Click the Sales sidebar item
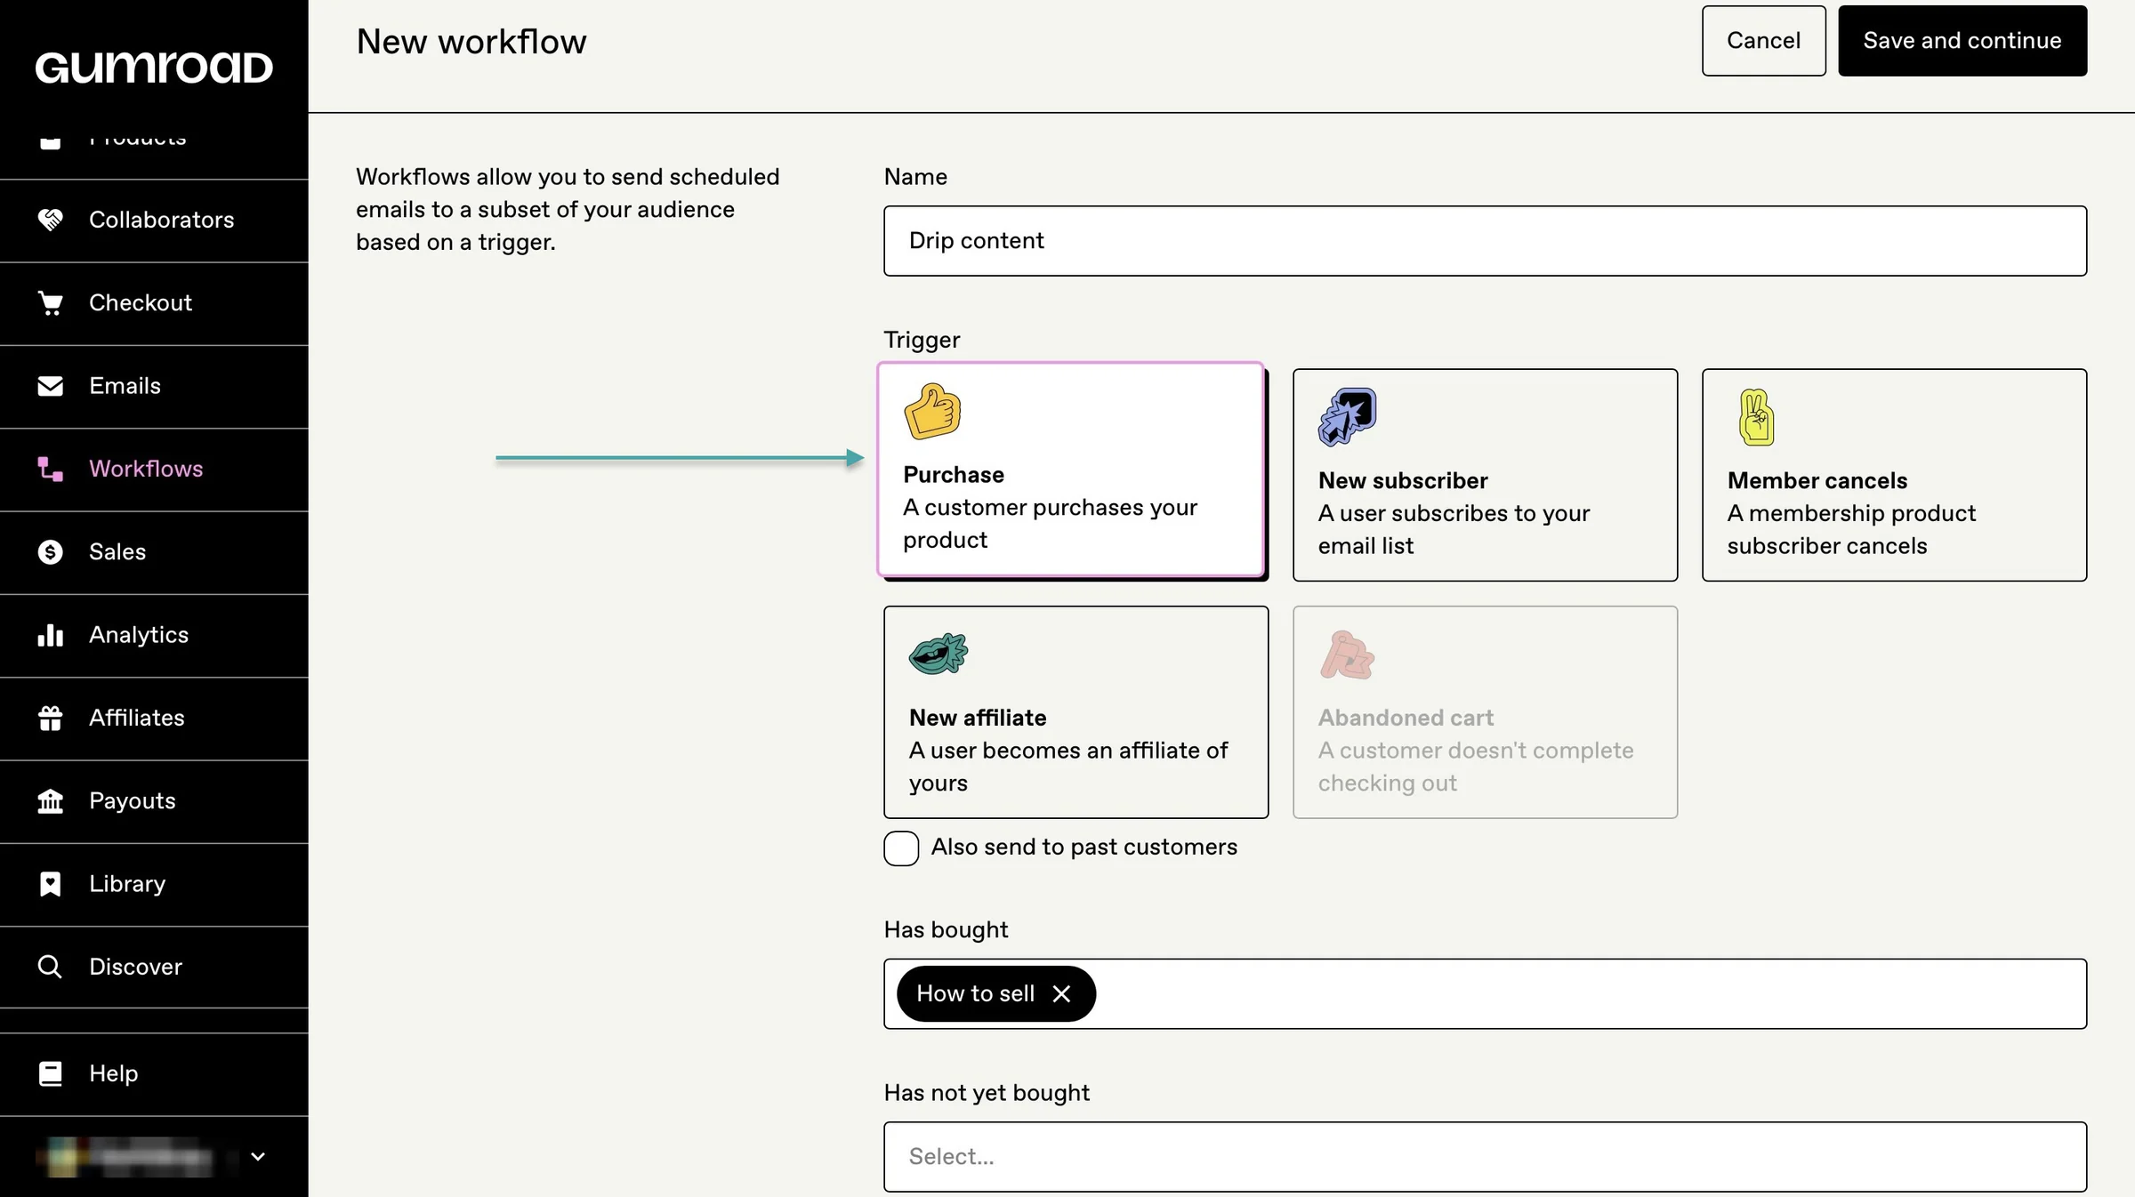The height and width of the screenshot is (1197, 2135). (154, 553)
